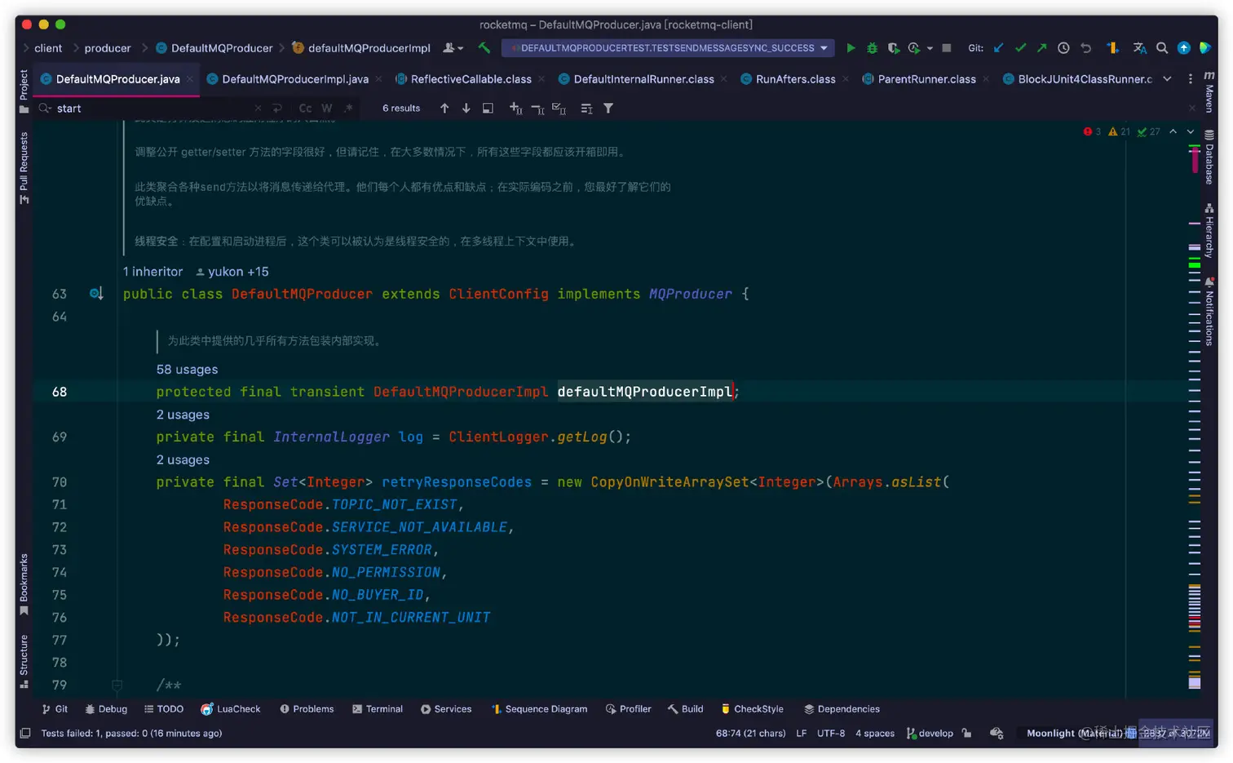Unselect occurrence in find bar

click(537, 108)
